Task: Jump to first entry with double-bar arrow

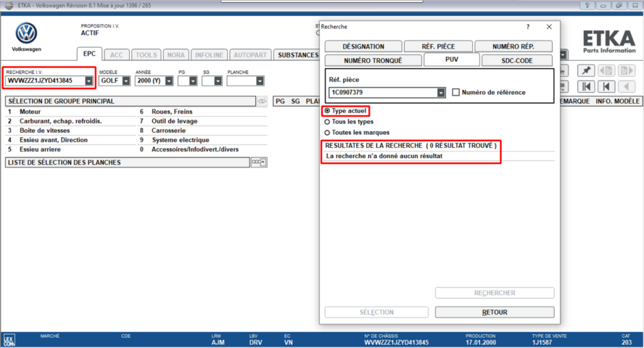Action: point(586,86)
